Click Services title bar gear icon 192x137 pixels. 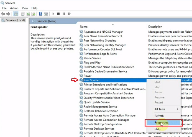[x=2, y=3]
